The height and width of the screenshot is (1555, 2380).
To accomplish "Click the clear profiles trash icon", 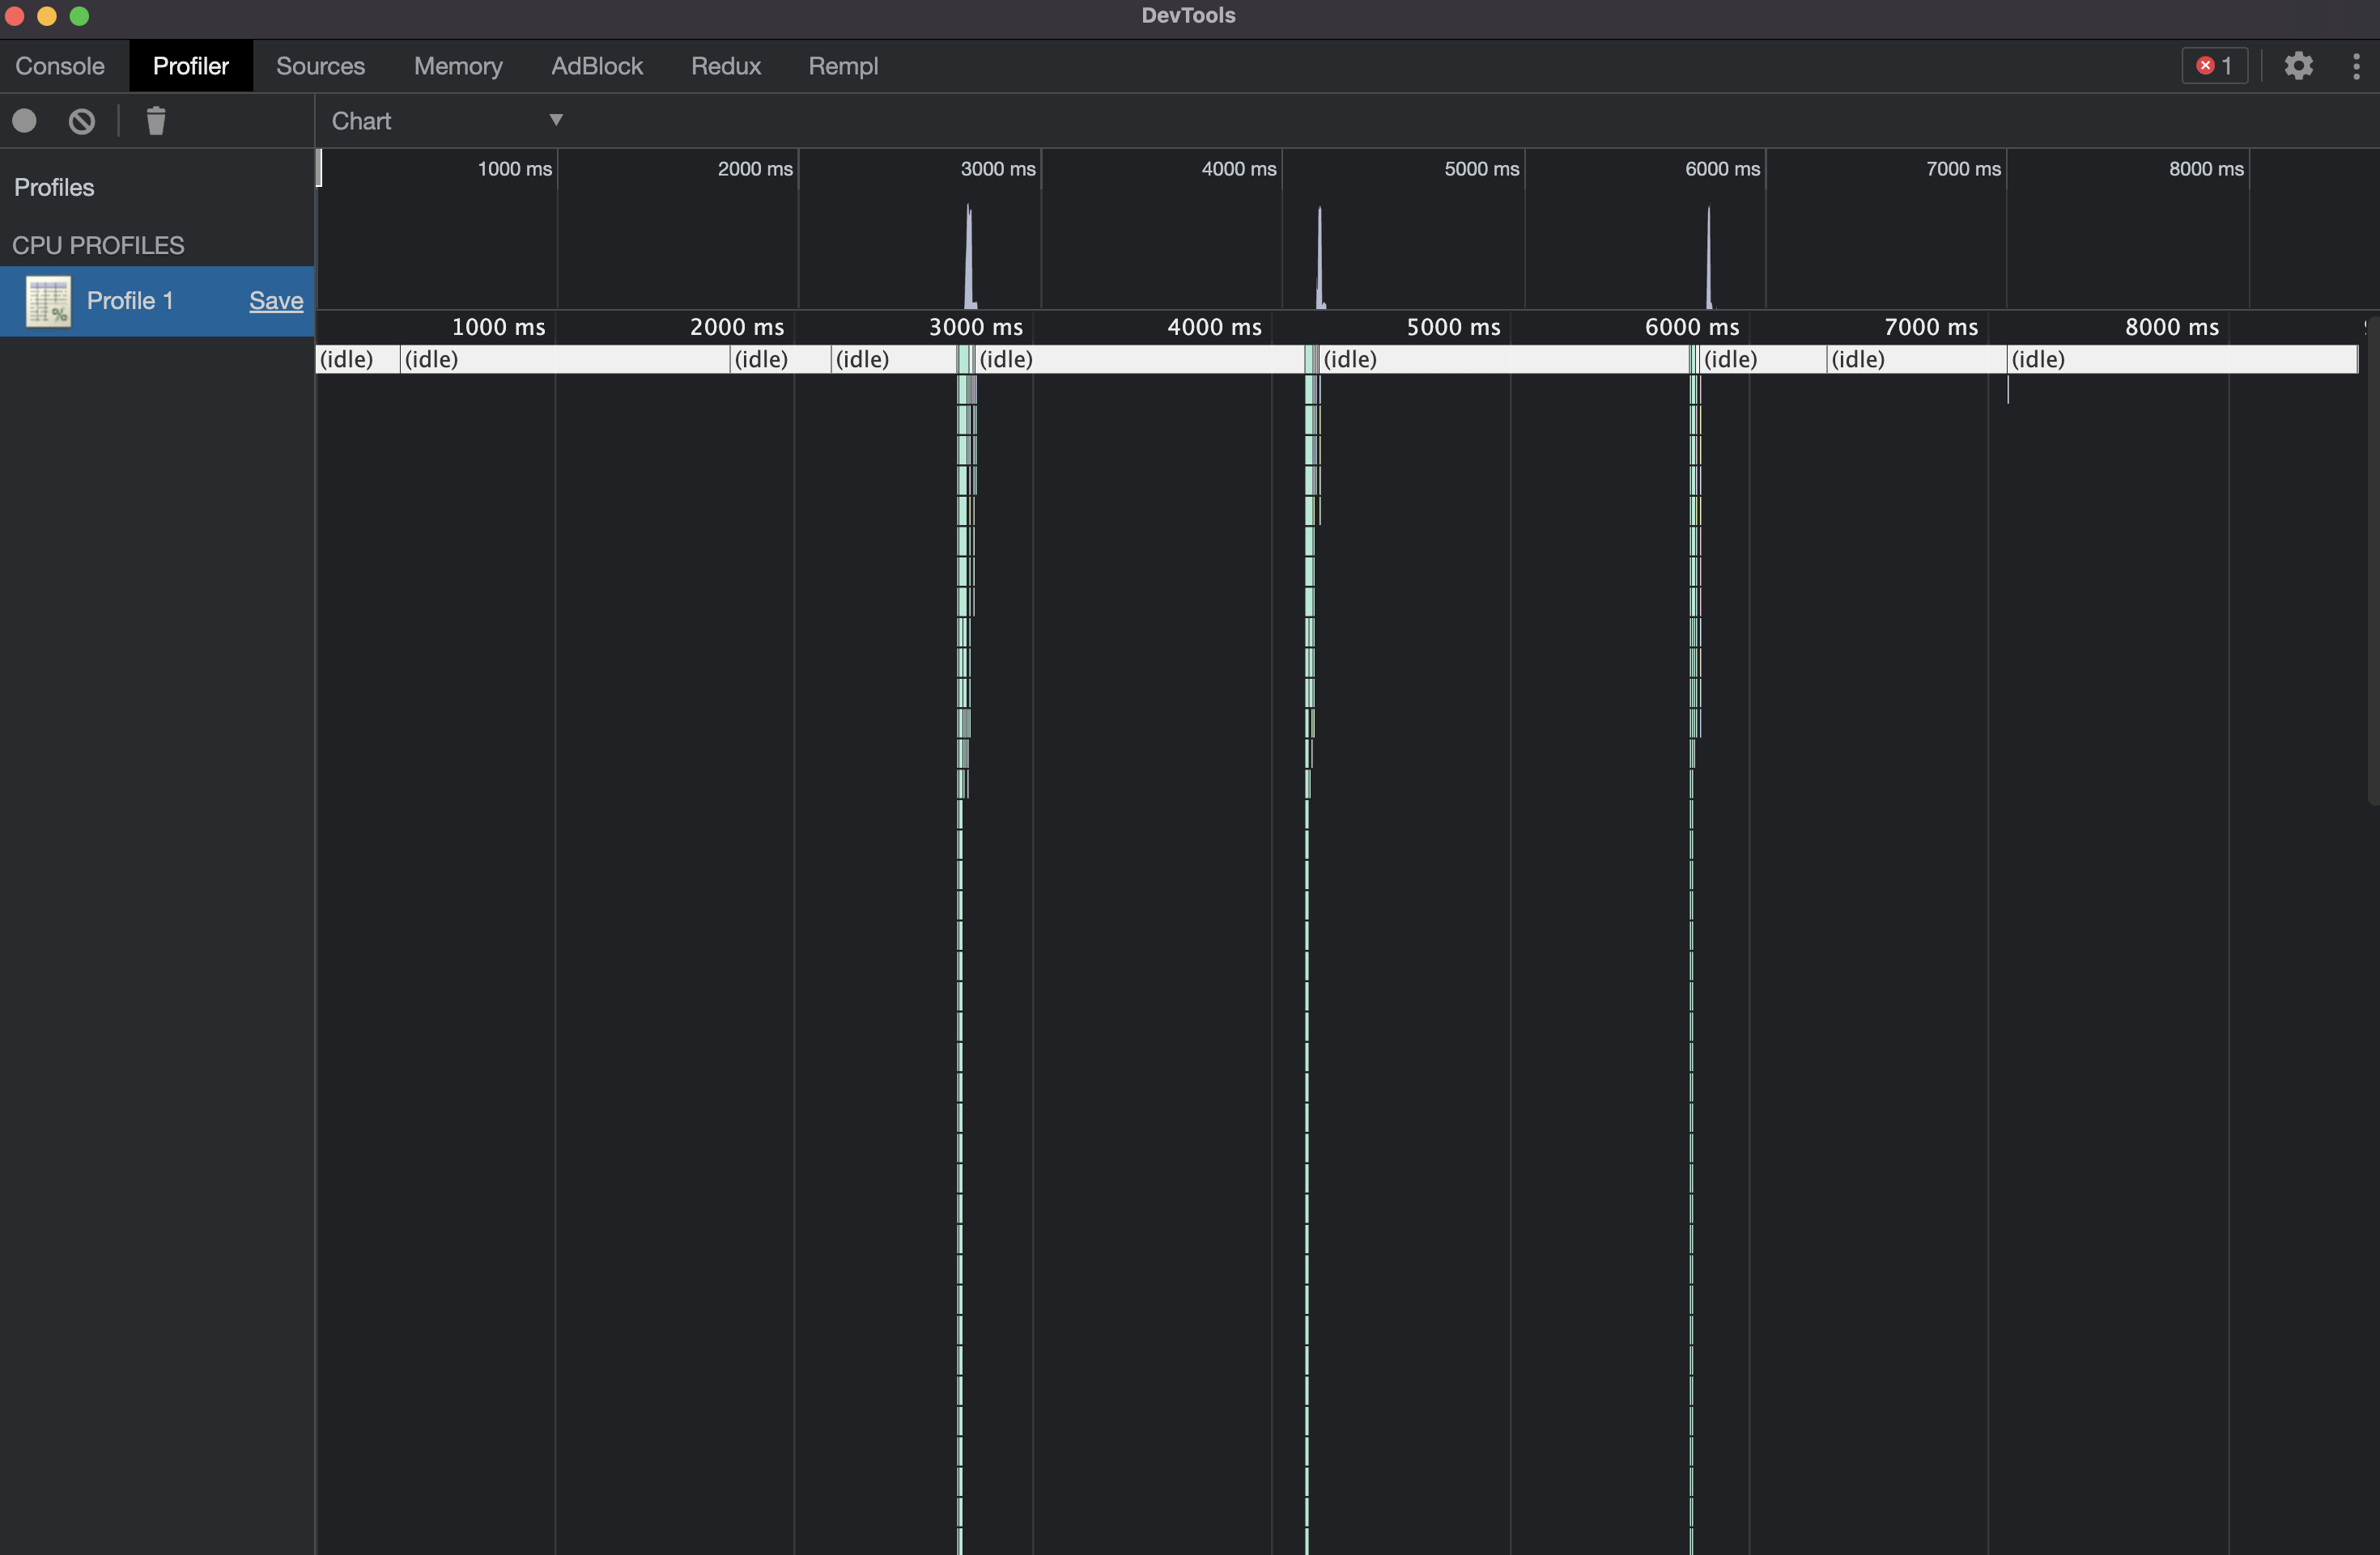I will (155, 120).
